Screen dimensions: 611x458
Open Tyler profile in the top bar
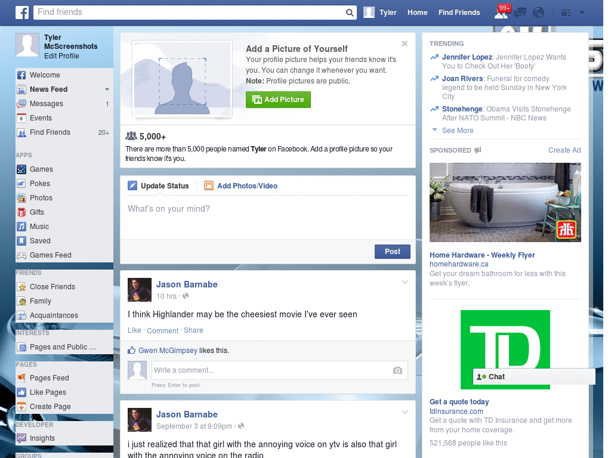[380, 13]
